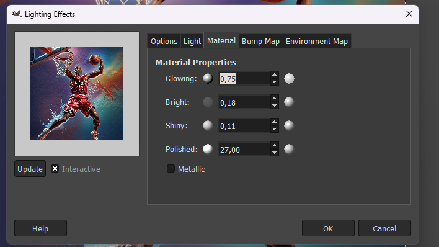
Task: Confirm with the OK button
Action: 328,228
